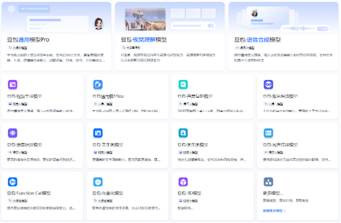Viewport: 341px width, 223px height.
Task: Click the 豆包·语音识别模型 waveform icon
Action: (12, 133)
